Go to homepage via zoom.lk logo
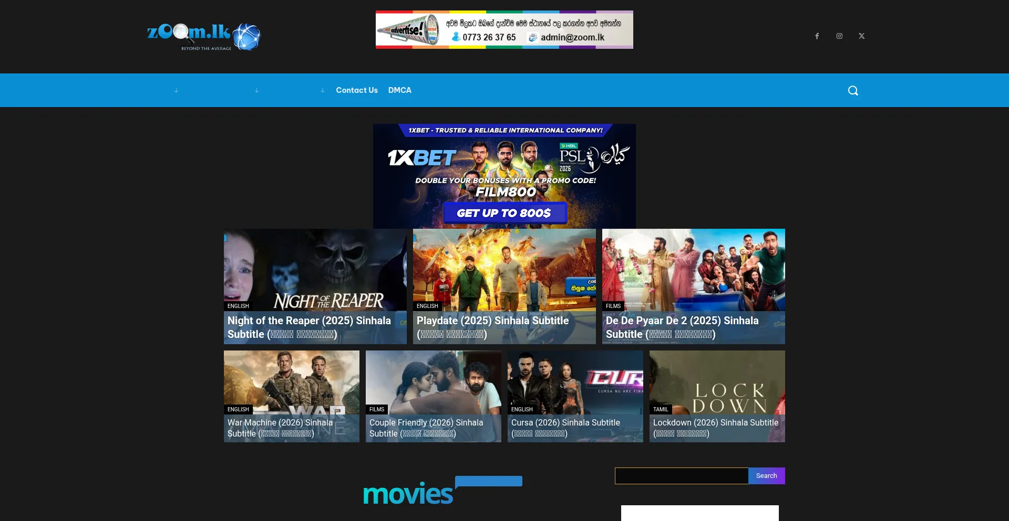1009x521 pixels. (203, 36)
